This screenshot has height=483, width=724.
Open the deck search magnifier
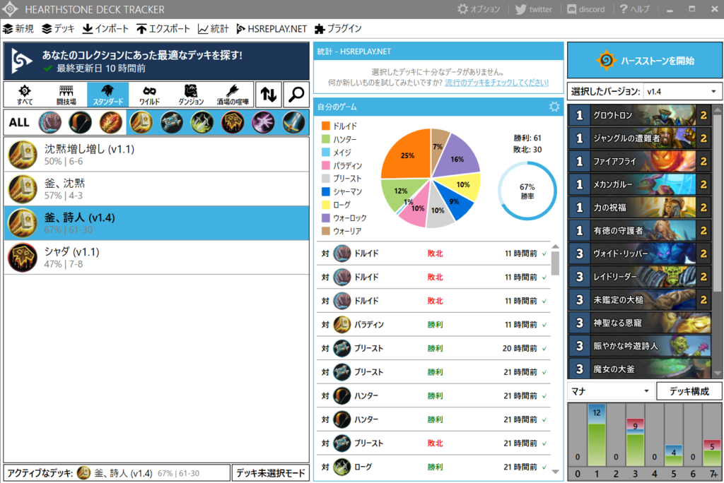coord(296,95)
